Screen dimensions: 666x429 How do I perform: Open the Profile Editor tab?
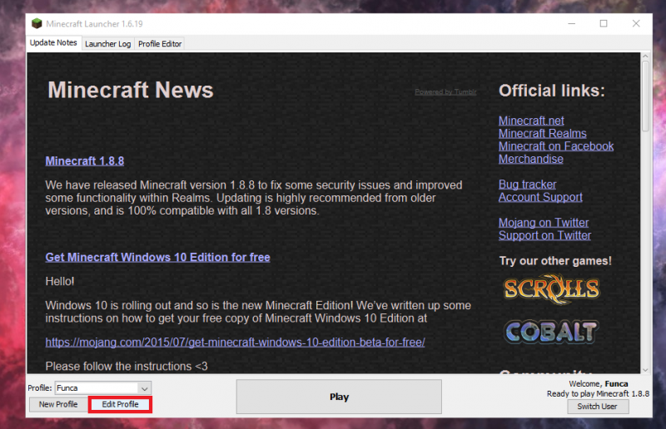[x=160, y=43]
